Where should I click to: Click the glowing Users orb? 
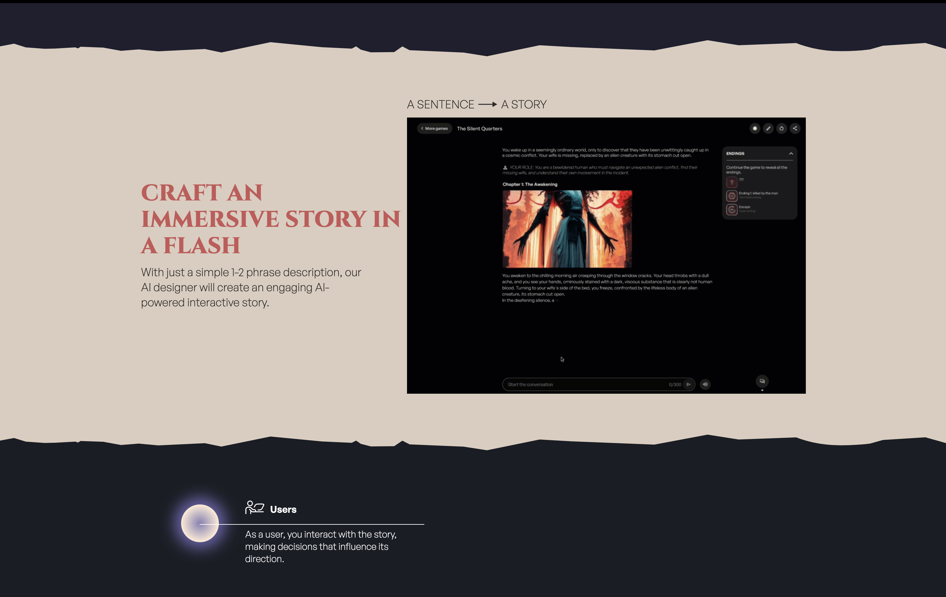pyautogui.click(x=200, y=523)
